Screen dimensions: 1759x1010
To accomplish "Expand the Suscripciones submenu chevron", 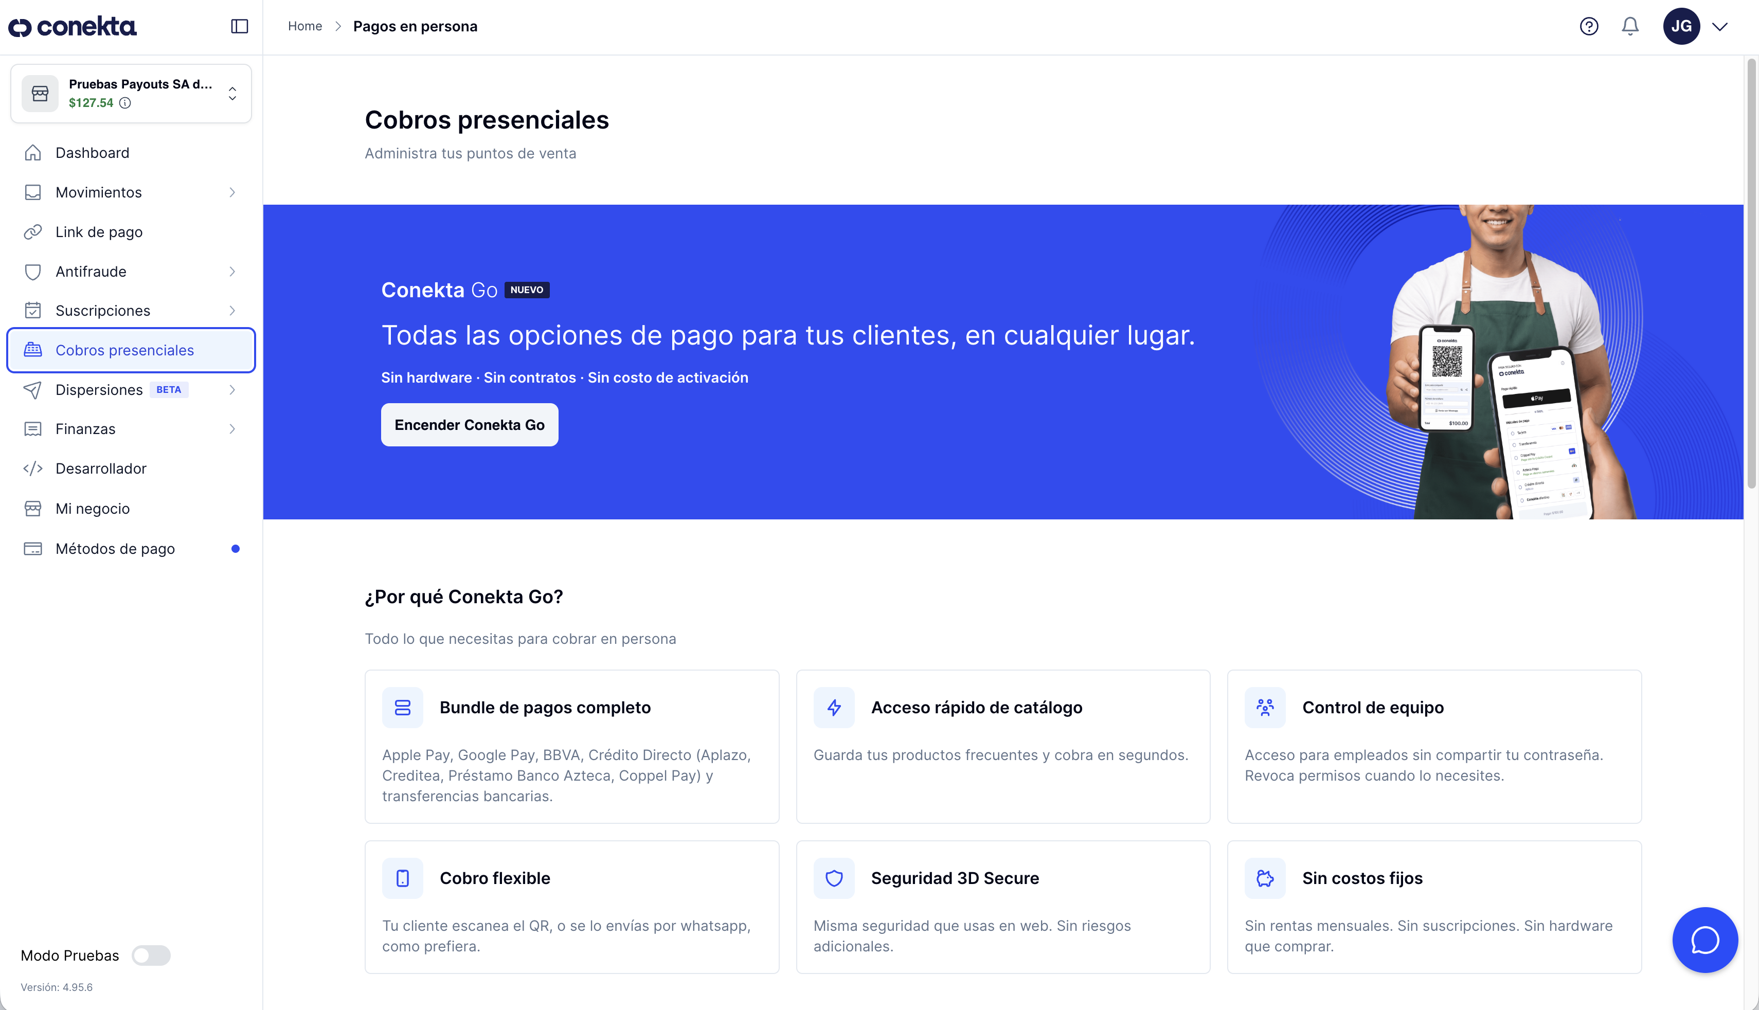I will (x=232, y=311).
